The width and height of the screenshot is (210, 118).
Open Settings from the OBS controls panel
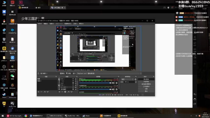(x=146, y=89)
